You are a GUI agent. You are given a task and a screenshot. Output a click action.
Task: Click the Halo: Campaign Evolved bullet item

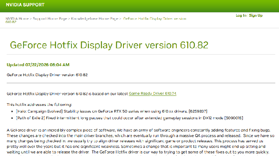click(112, 111)
